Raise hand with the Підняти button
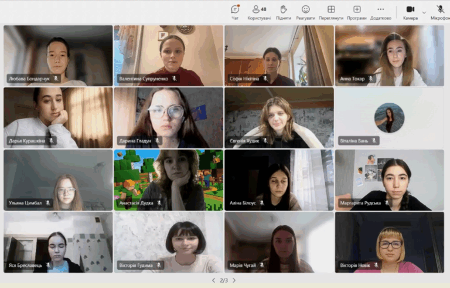The image size is (450, 288). pos(283,11)
